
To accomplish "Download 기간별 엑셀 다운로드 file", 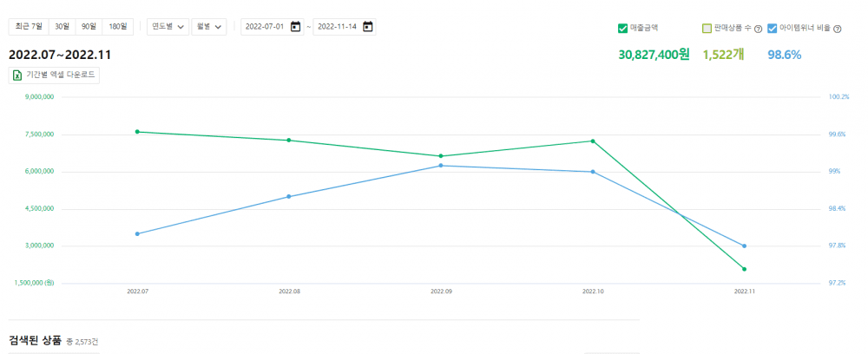I will (x=54, y=75).
